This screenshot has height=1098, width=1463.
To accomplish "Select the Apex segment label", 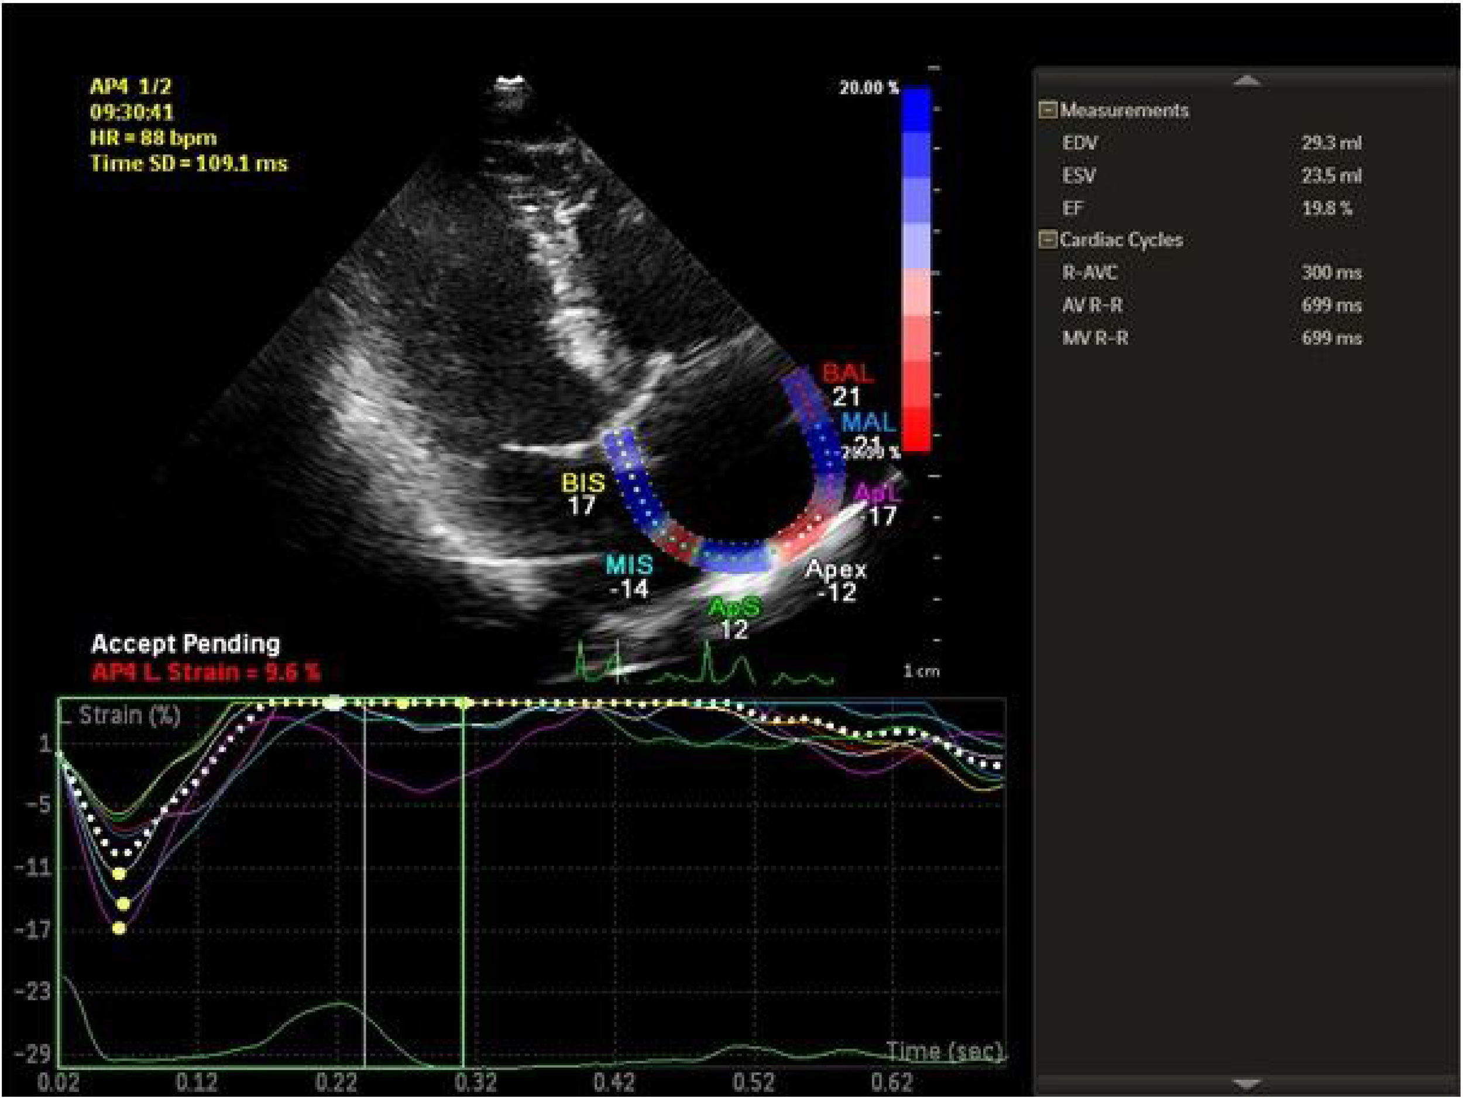I will (835, 570).
